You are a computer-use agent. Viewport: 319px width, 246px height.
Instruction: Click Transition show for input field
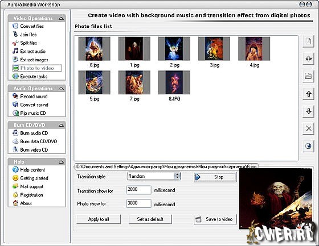[x=139, y=190]
